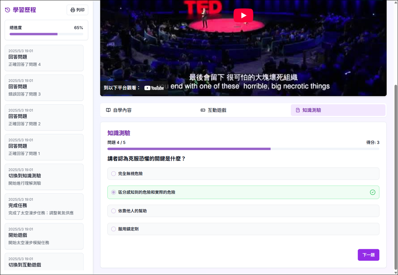Open history entry 正確回答了問題 2
This screenshot has height=275, width=398.
coord(44,117)
